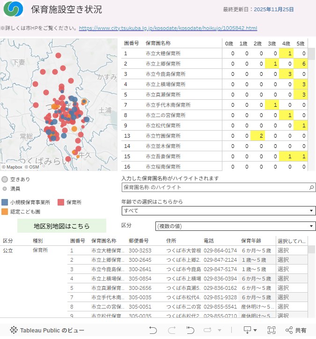Select the 満員 legend circle
316x339 pixels.
click(x=5, y=189)
